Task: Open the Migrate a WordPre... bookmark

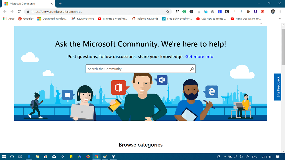Action: (113, 19)
